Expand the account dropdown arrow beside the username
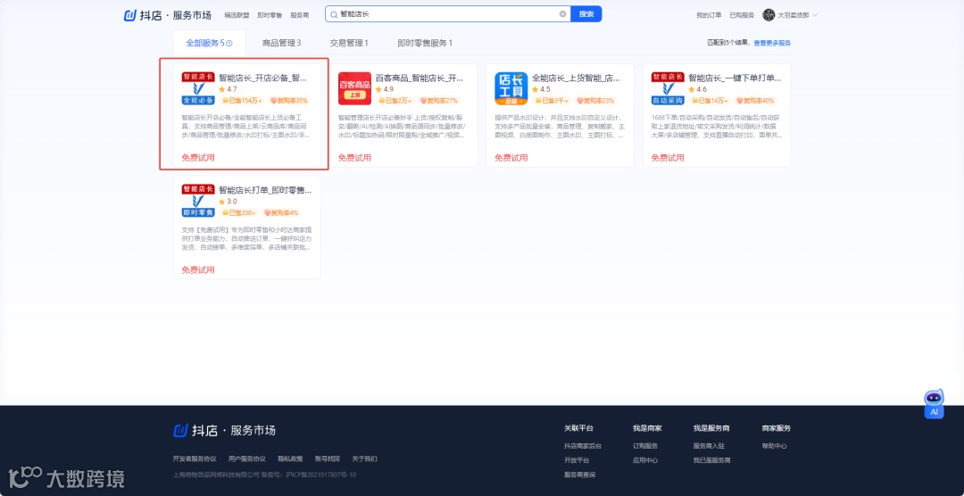 tap(815, 15)
